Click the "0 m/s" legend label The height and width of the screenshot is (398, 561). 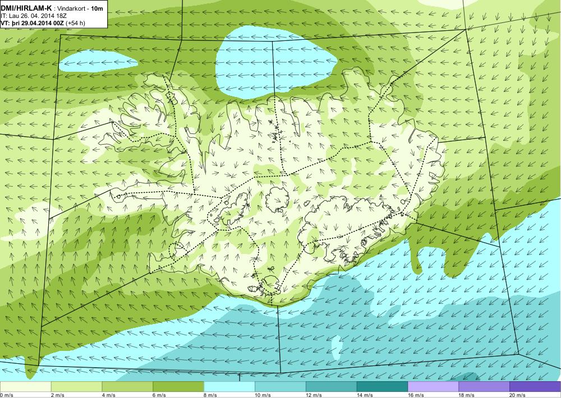pos(7,395)
